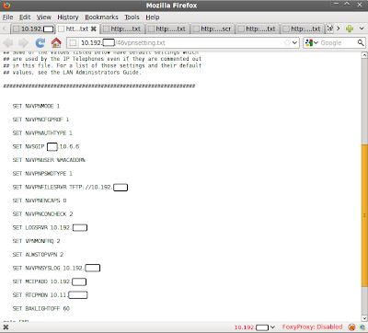Click the text SET NVVPNMODE 1

[x=36, y=106]
